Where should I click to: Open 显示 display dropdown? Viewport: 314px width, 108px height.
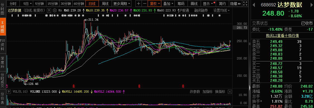[x=208, y=3]
